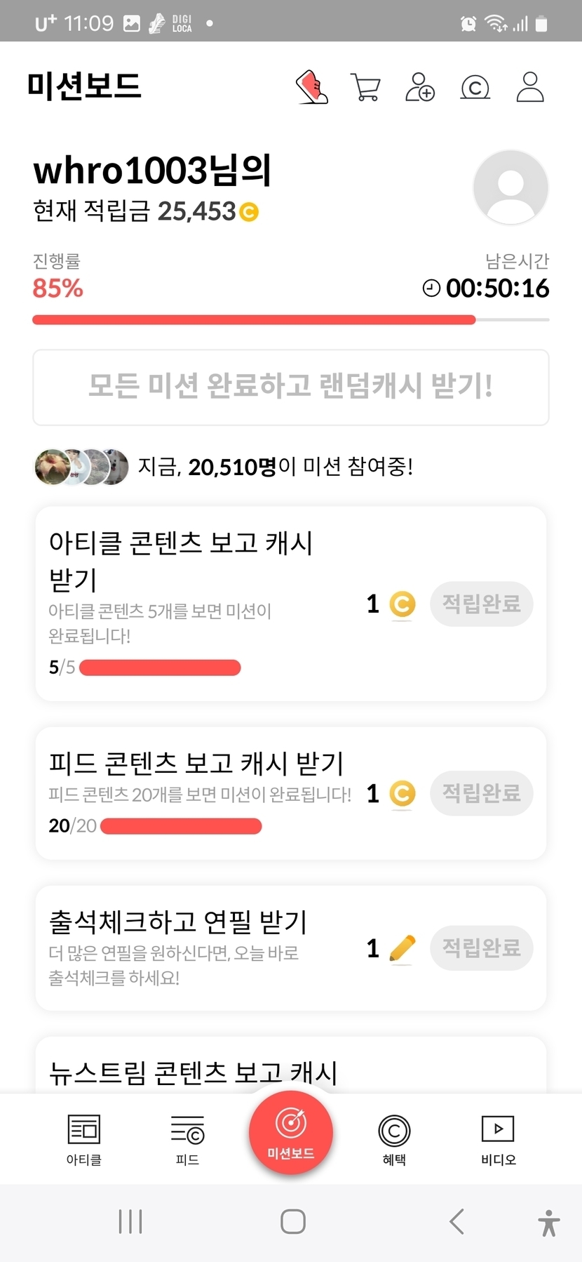
Task: Open the my profile icon
Action: click(x=530, y=87)
